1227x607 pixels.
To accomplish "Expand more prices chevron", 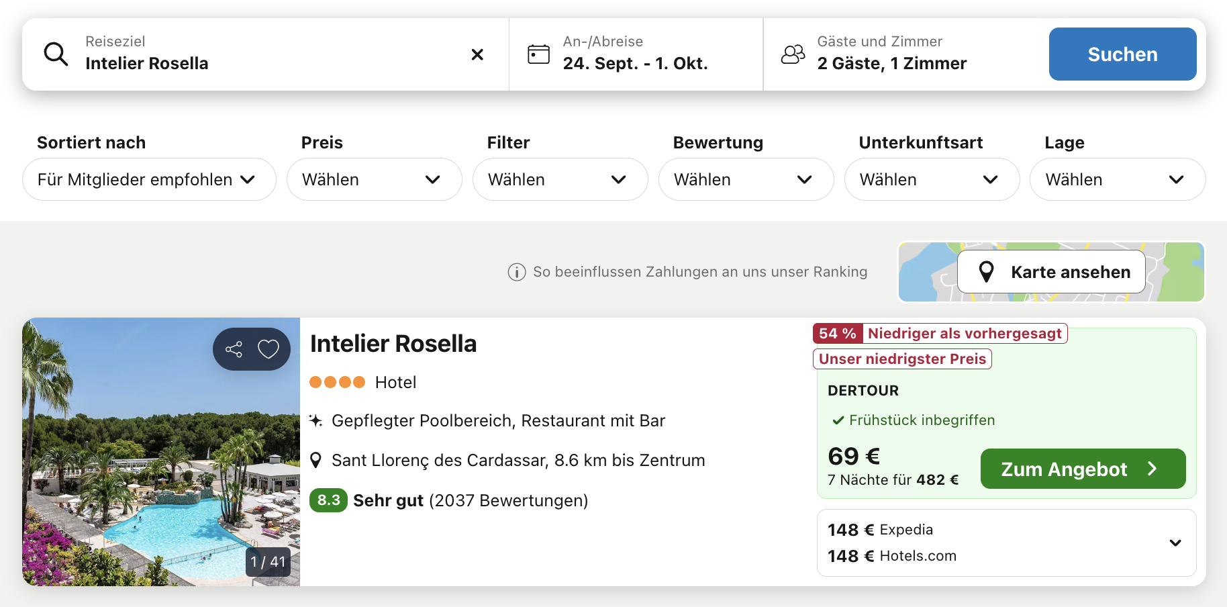I will (x=1175, y=543).
